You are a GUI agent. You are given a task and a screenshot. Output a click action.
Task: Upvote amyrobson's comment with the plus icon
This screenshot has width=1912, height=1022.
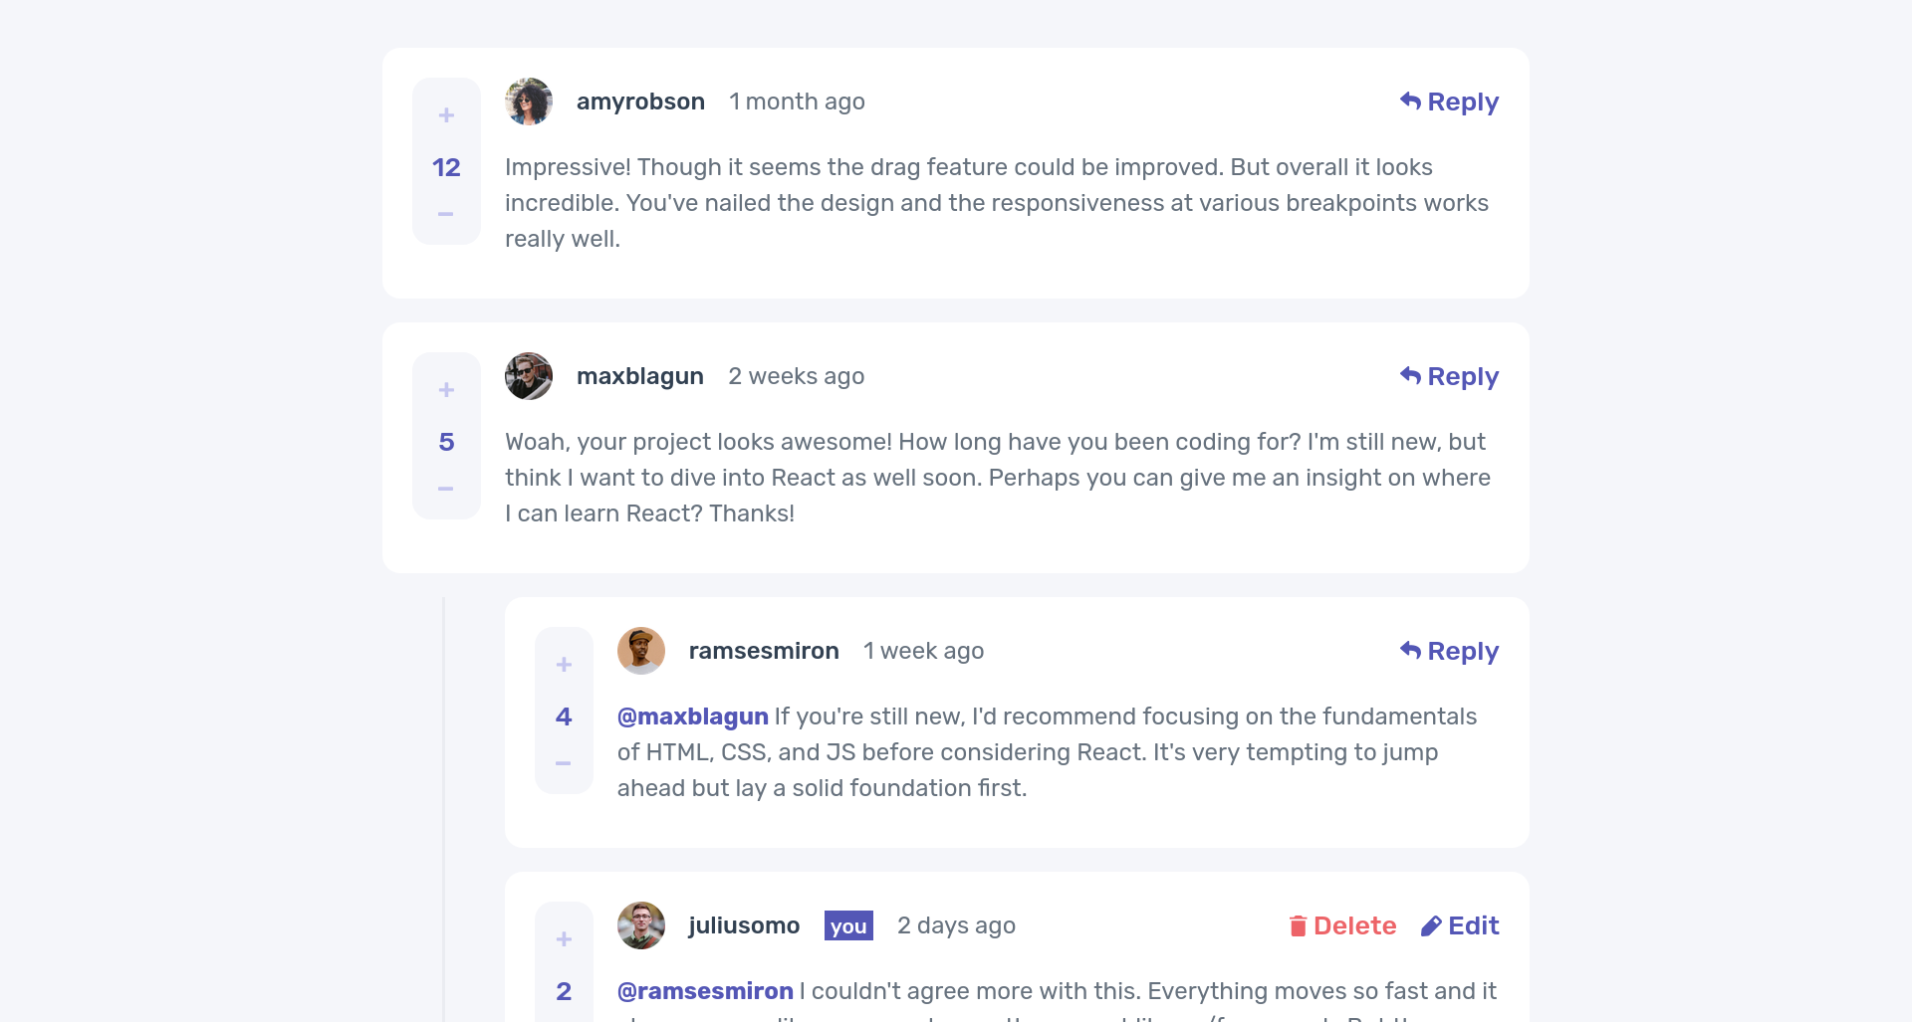pyautogui.click(x=446, y=114)
